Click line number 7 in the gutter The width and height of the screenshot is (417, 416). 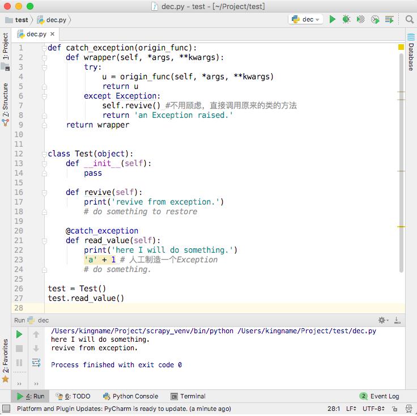click(20, 106)
